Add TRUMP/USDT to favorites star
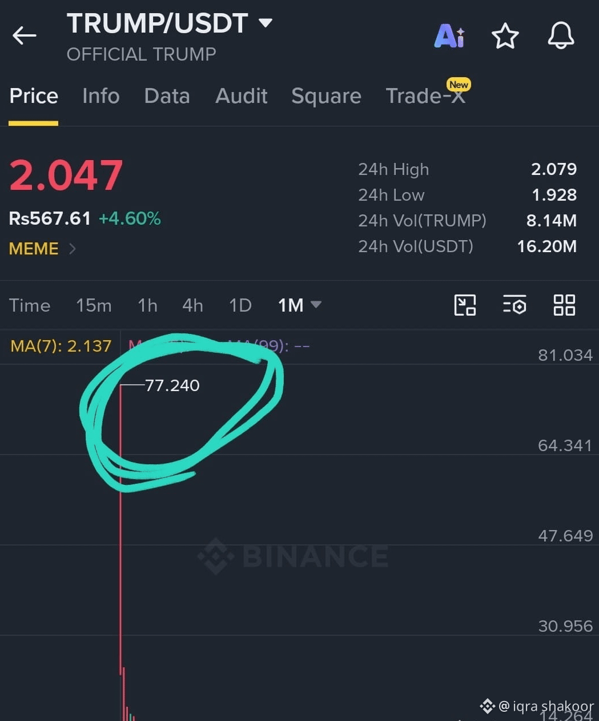The height and width of the screenshot is (721, 599). (505, 36)
